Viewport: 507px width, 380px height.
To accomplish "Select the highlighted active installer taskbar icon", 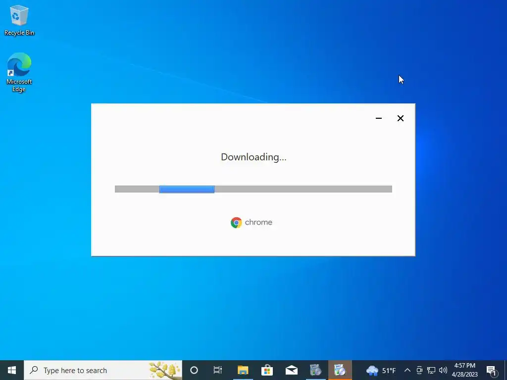I will [340, 370].
